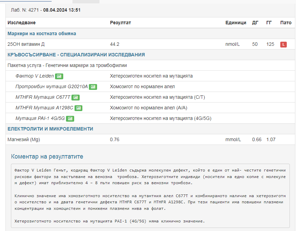
Task: Select the Единици column header
Action: pyautogui.click(x=236, y=23)
